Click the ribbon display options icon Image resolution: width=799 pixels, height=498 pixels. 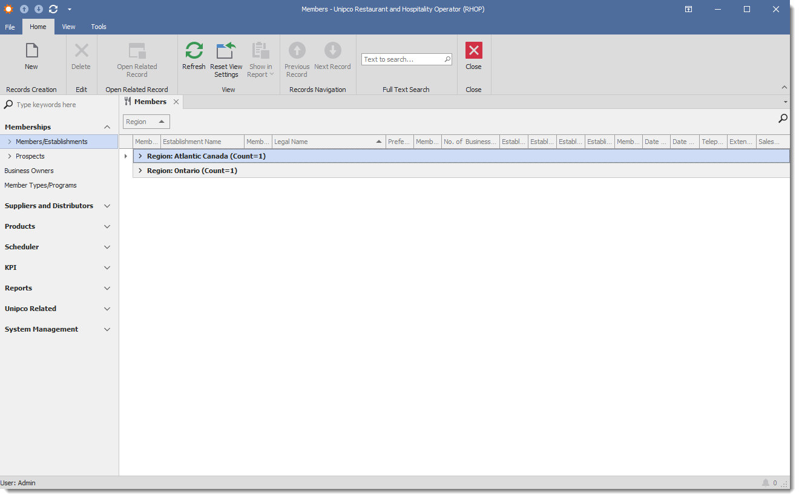(688, 9)
